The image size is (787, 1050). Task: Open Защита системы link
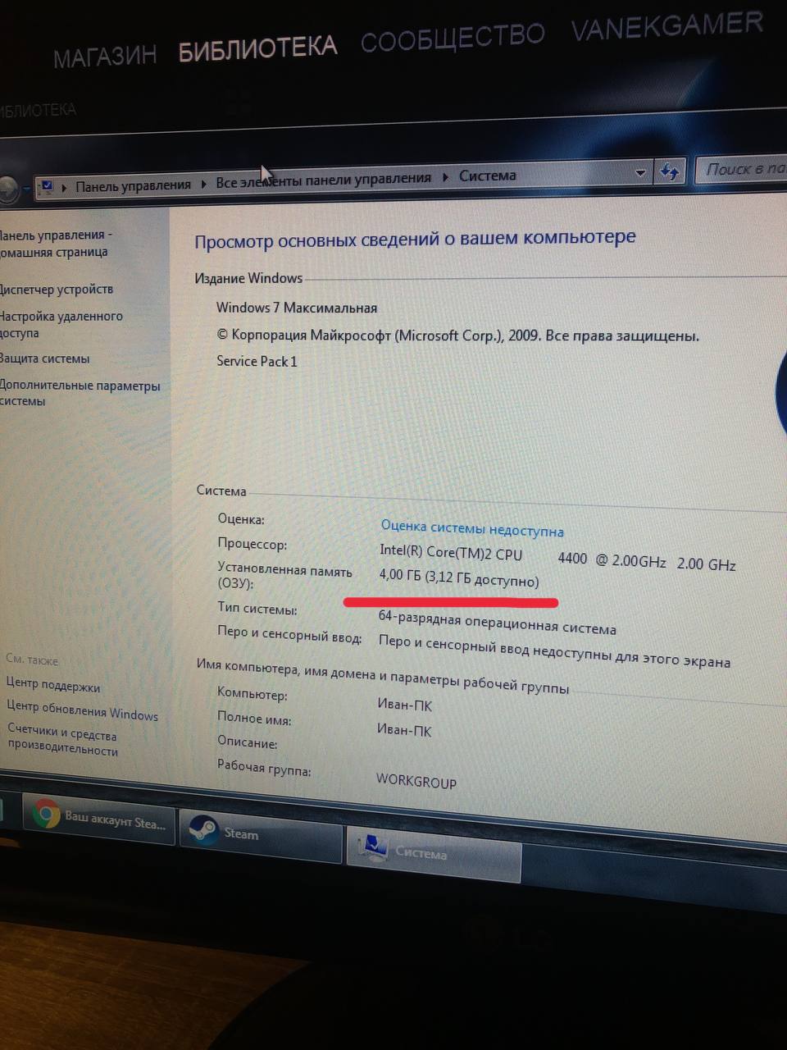pos(44,358)
